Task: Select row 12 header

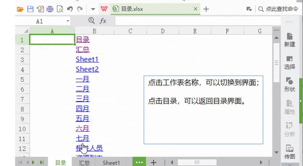Action: (x=22, y=149)
